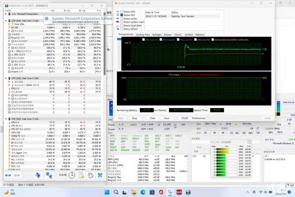This screenshot has height=197, width=295.
Task: Toggle SAMSUNG drive graph checkbox
Action: click(x=213, y=40)
